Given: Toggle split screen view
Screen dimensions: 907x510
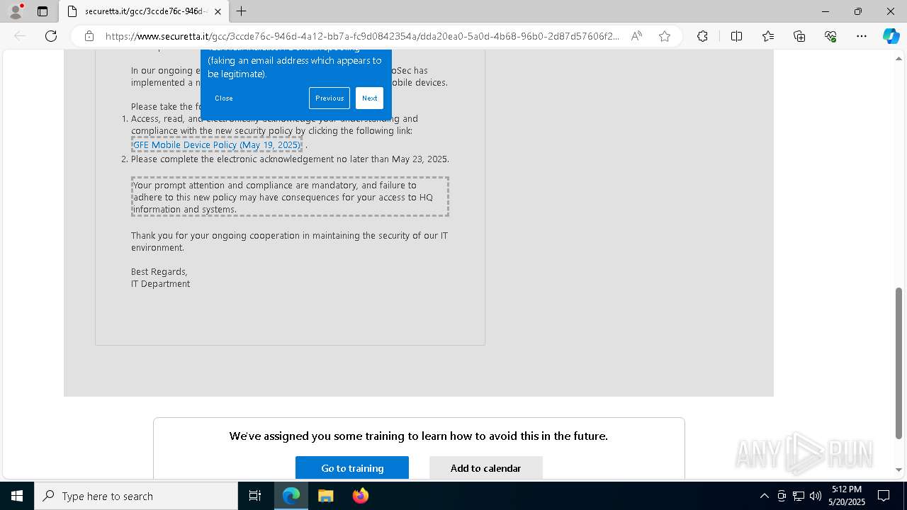Looking at the screenshot, I should click(x=736, y=36).
